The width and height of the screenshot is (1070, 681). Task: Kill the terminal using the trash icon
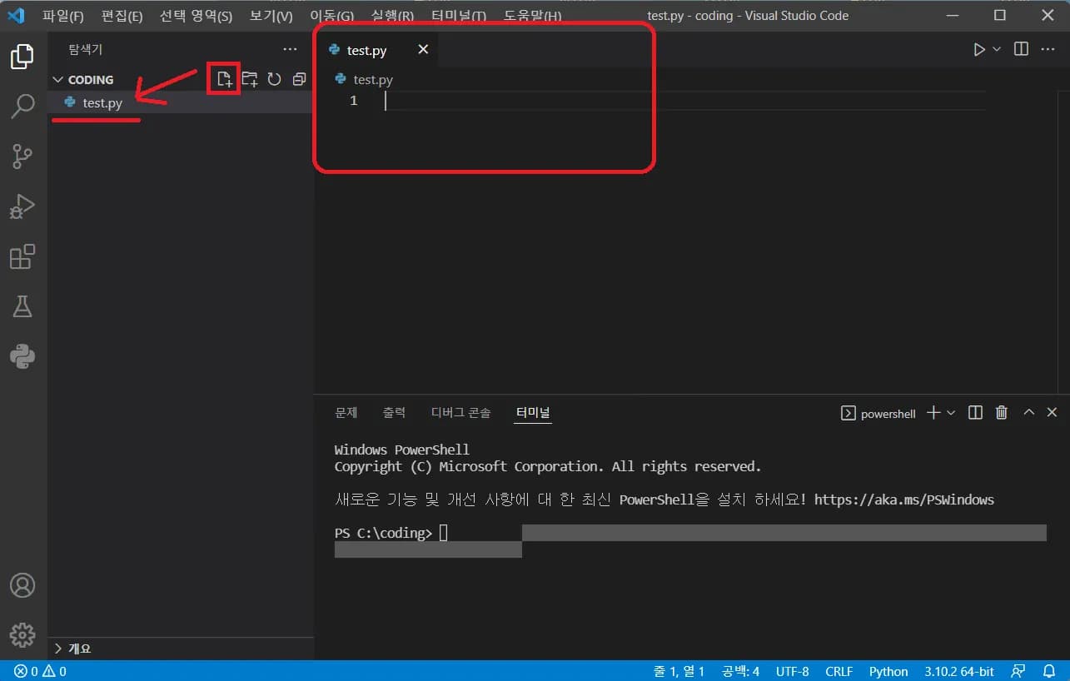1001,412
